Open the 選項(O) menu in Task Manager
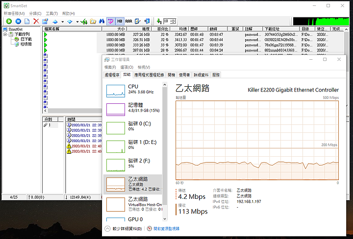This screenshot has width=353, height=239. coord(126,67)
